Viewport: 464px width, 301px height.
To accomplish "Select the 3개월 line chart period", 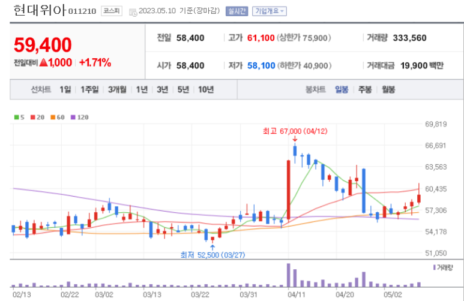I will (117, 89).
